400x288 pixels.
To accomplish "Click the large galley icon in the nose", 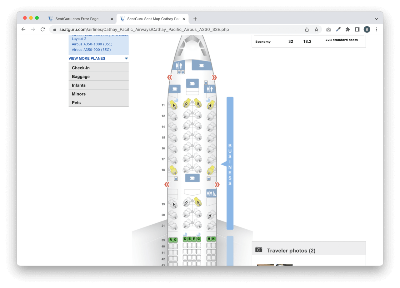I will tap(202, 65).
